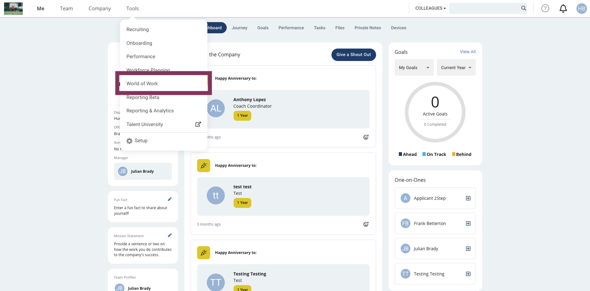Close the Tools menu
This screenshot has height=291, width=590.
pyautogui.click(x=133, y=8)
